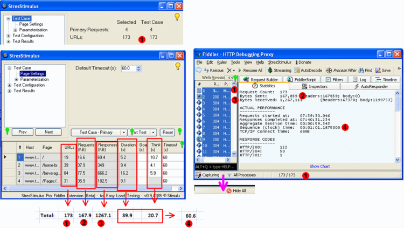
Task: Collapse Test Case node in top StresStimulus tree
Action: tap(8, 18)
